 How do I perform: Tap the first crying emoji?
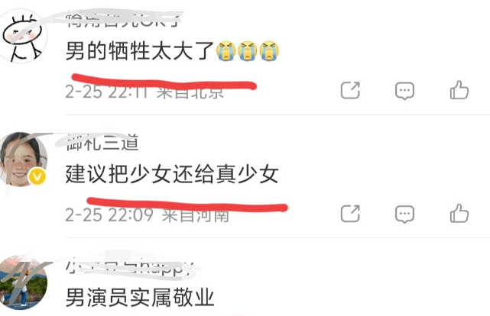226,51
